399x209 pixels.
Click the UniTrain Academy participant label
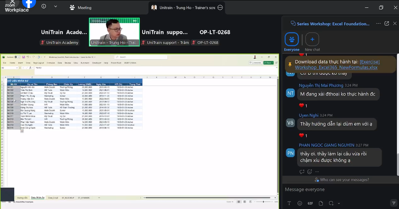[x=60, y=43]
